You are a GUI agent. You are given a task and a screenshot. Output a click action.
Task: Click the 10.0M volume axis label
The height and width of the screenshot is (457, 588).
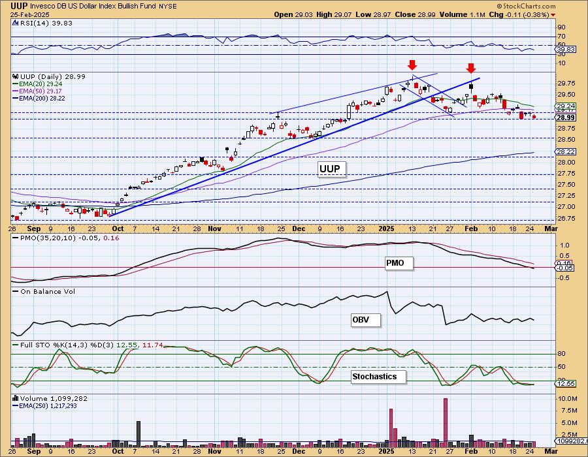pos(567,398)
